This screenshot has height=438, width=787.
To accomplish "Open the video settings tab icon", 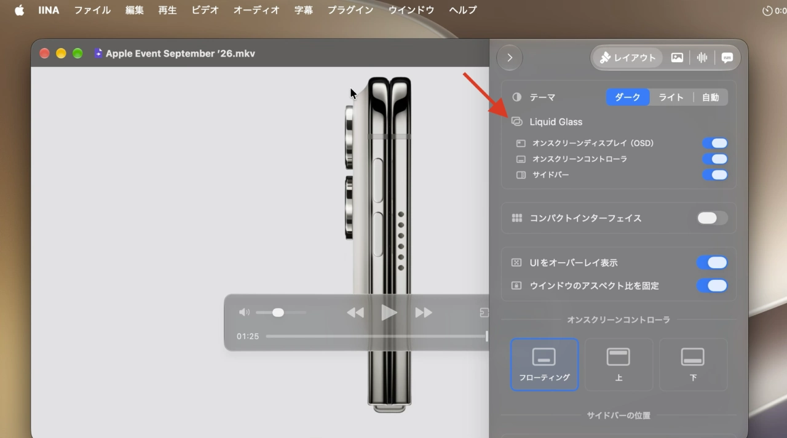I will point(677,58).
